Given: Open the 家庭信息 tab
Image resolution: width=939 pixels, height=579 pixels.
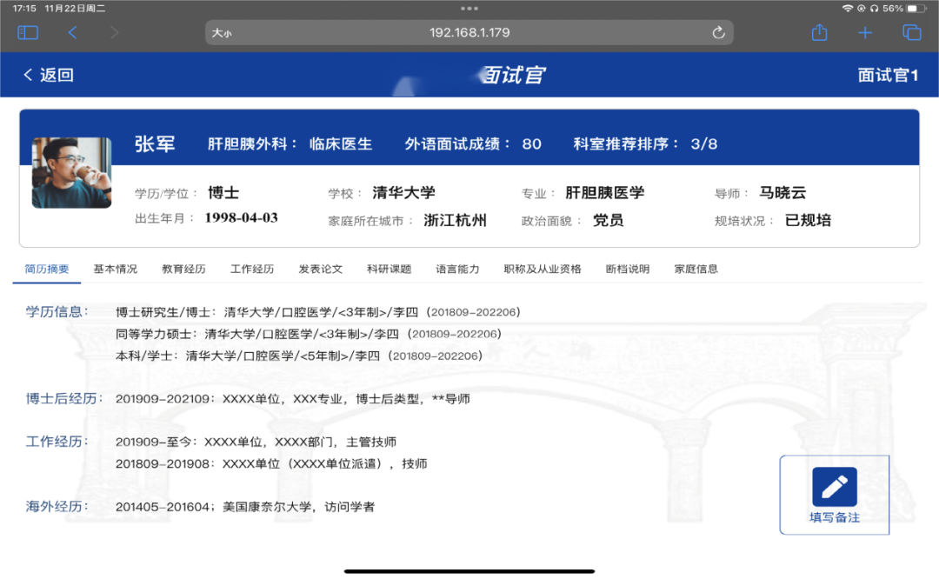Looking at the screenshot, I should (696, 270).
